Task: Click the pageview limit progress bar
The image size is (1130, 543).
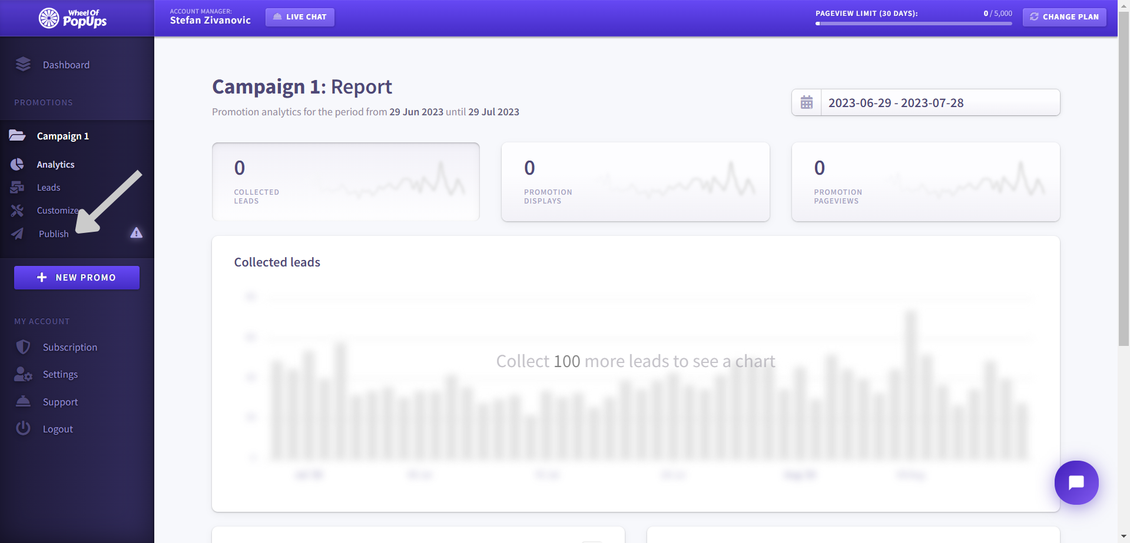Action: [x=913, y=24]
